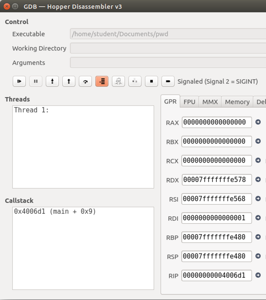Switch to the FPU registers tab
266x300 pixels.
[189, 102]
